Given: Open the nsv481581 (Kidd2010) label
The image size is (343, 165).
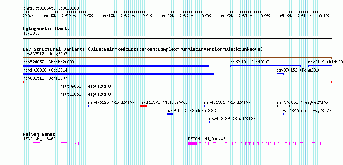Looking at the screenshot, I should coord(227,102).
